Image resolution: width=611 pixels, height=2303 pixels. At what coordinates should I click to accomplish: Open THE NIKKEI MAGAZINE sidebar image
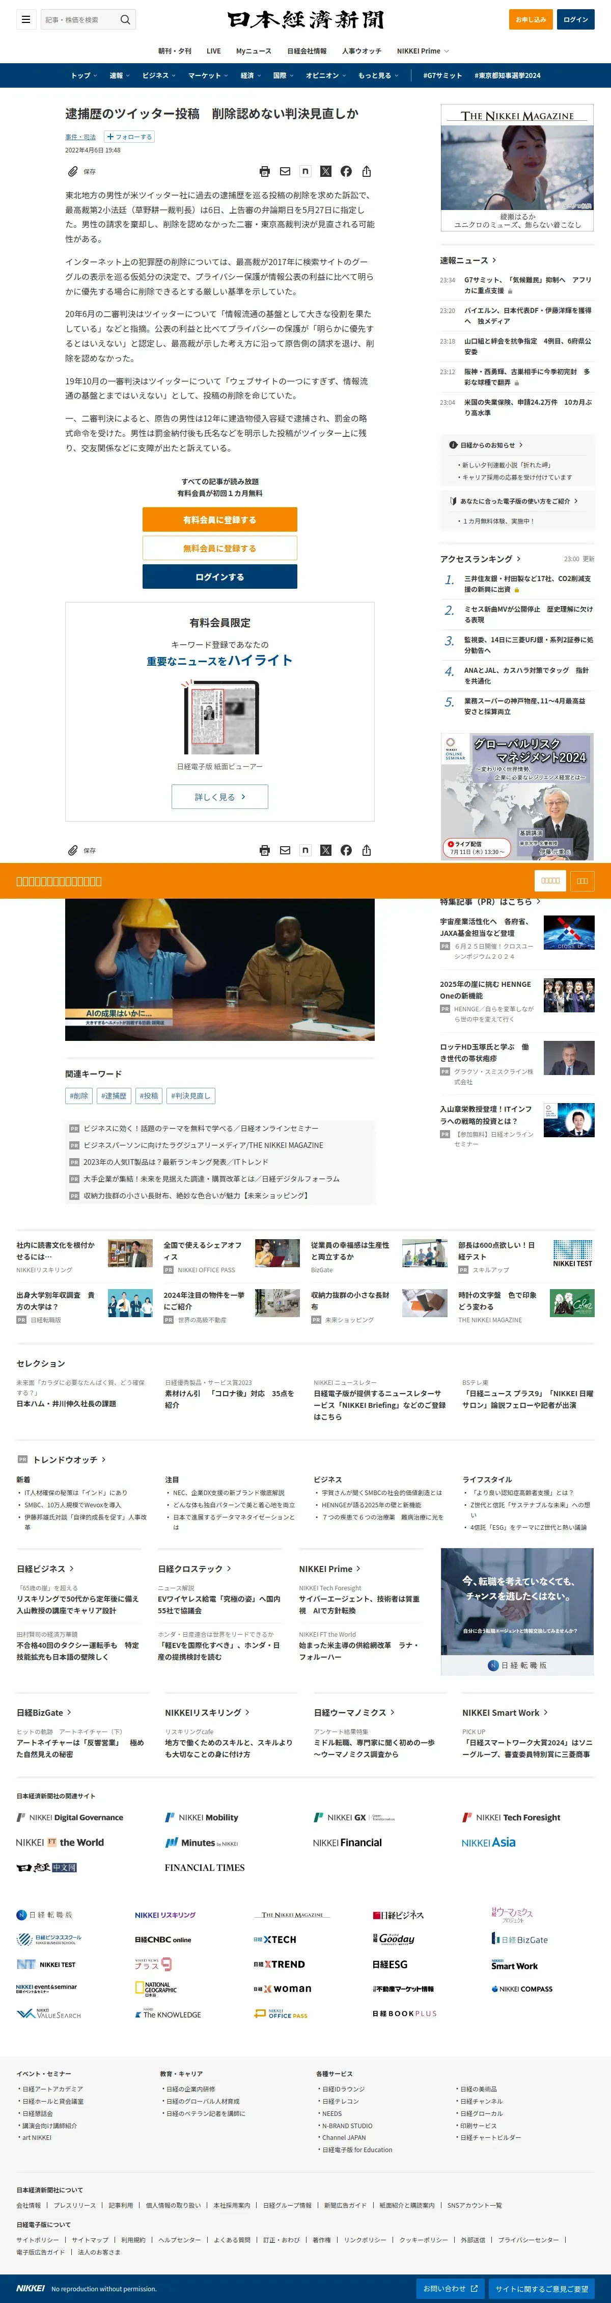click(517, 168)
